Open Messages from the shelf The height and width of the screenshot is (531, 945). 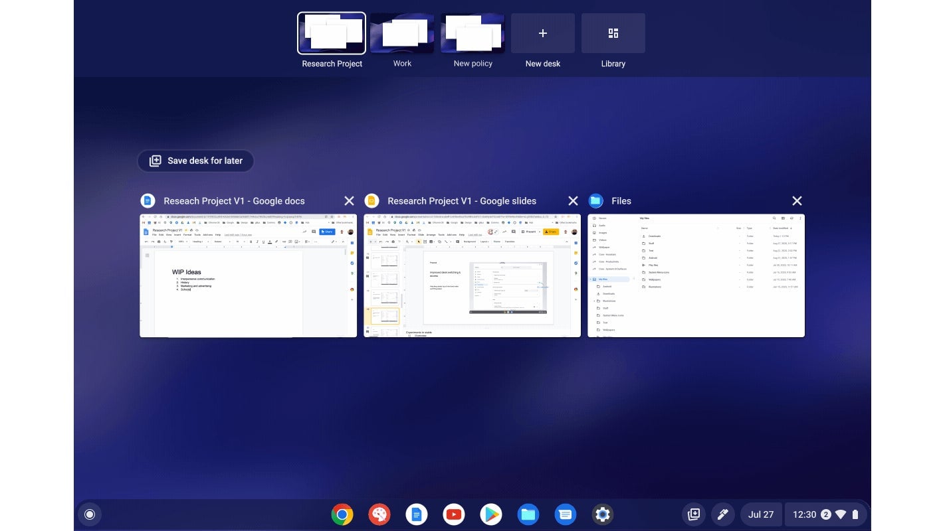pos(565,514)
